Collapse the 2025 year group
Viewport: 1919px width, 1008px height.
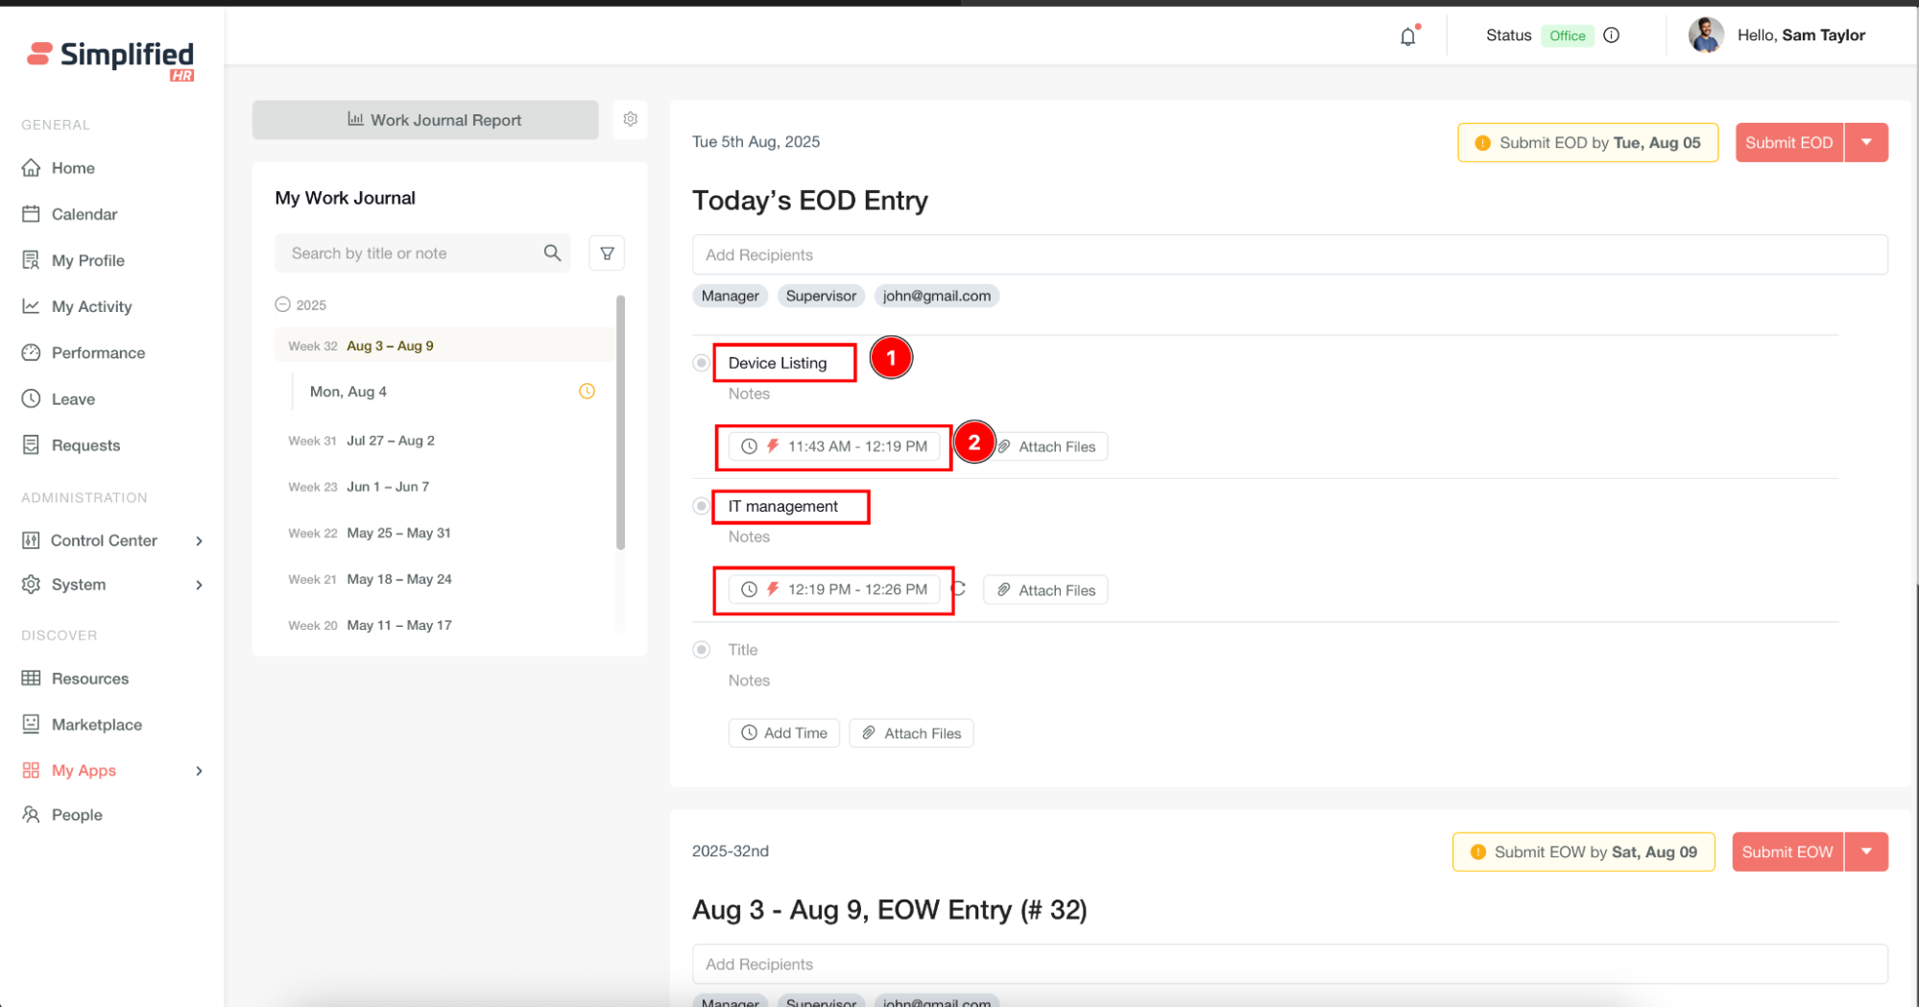282,304
